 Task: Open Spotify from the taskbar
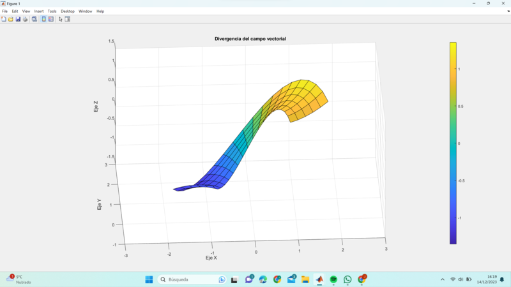click(333, 279)
